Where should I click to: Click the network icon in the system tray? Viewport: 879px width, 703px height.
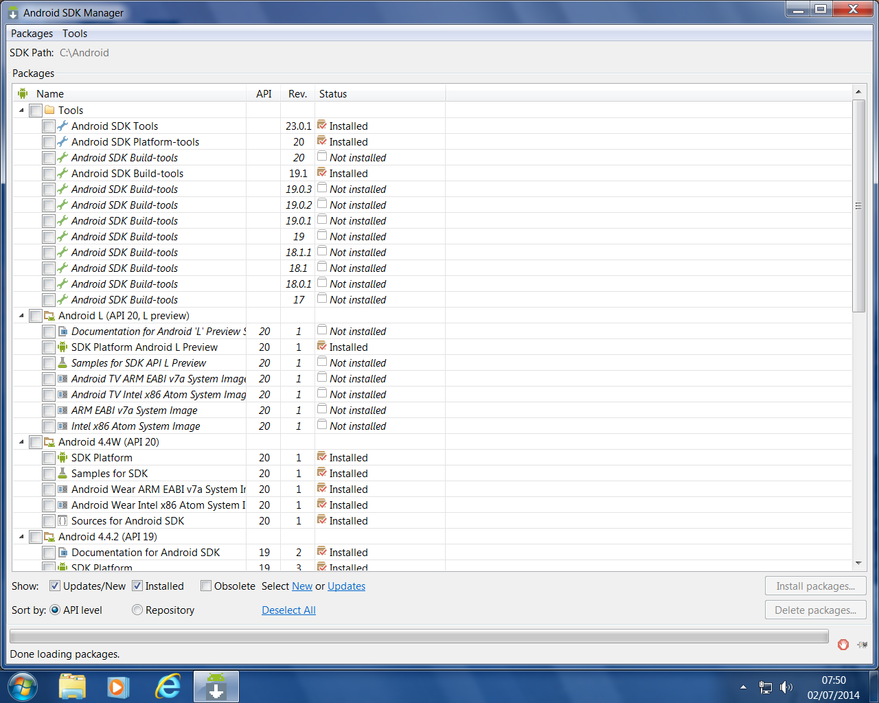click(x=766, y=687)
